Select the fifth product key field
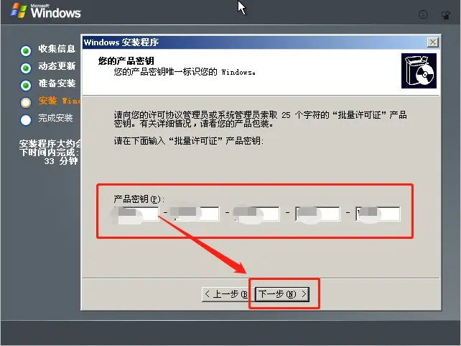This screenshot has height=346, width=461. tap(378, 214)
